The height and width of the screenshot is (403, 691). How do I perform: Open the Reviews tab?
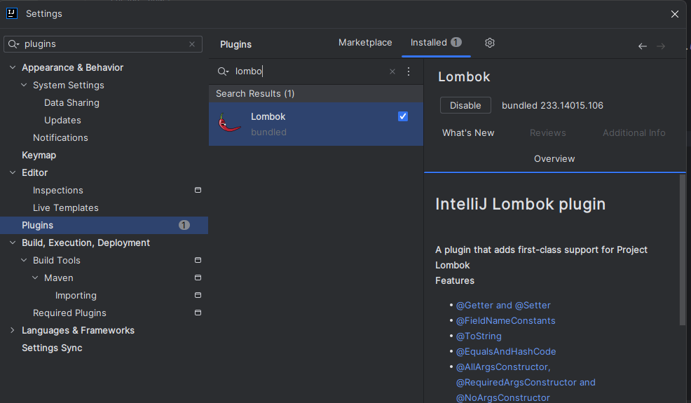click(x=548, y=132)
